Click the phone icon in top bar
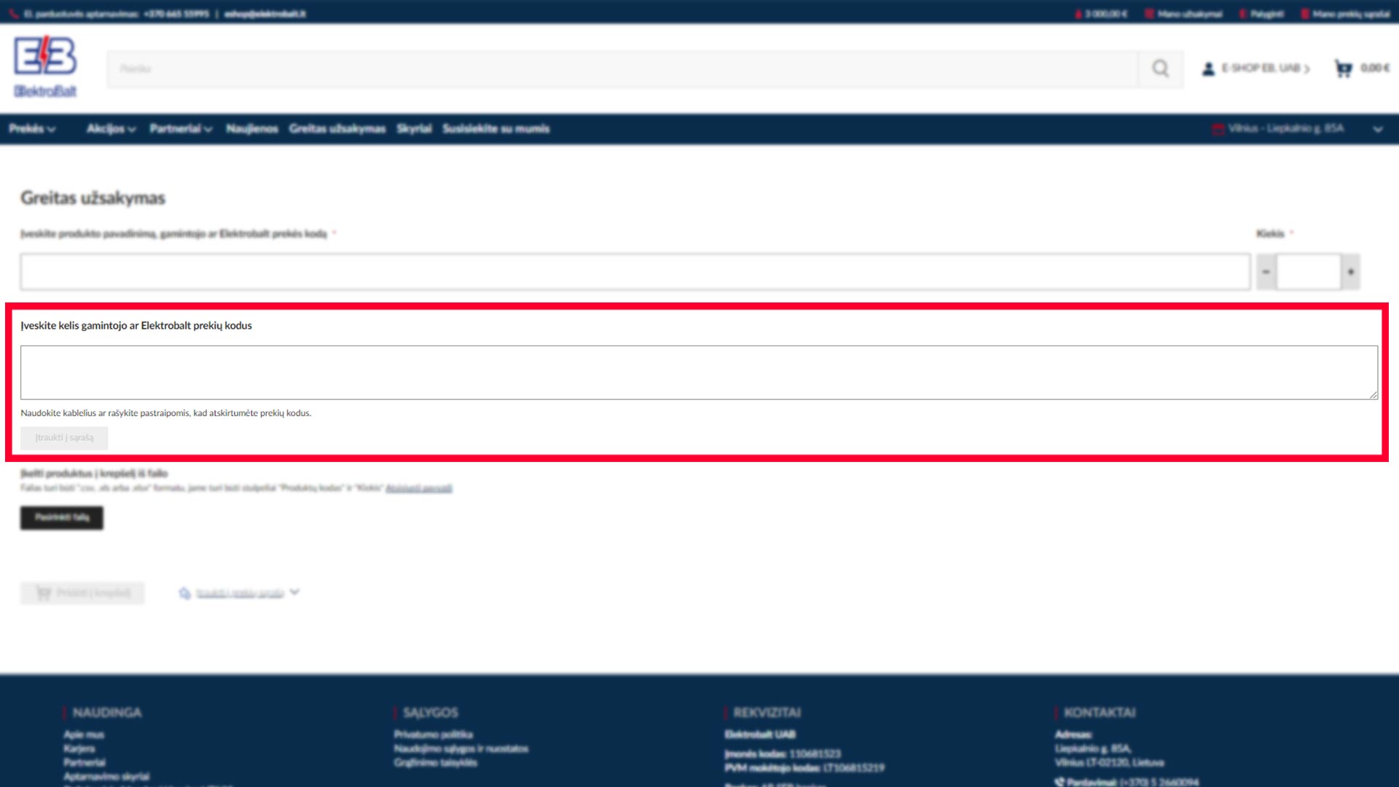This screenshot has height=787, width=1399. click(x=14, y=13)
